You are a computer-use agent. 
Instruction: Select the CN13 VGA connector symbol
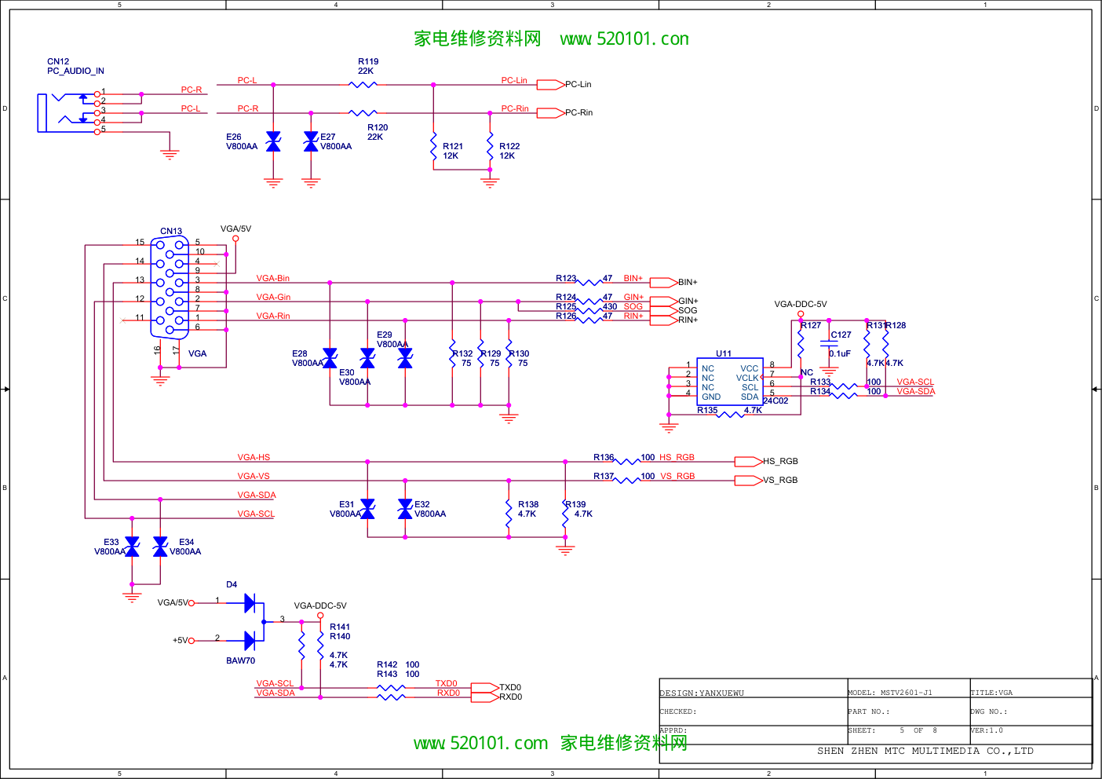pos(170,287)
